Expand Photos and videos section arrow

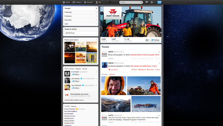(96, 40)
